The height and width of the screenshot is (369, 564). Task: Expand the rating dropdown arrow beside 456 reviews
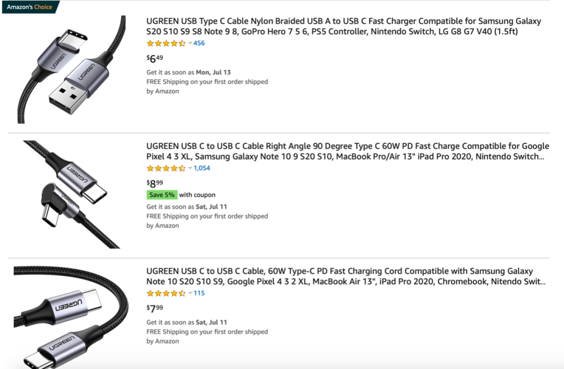190,43
